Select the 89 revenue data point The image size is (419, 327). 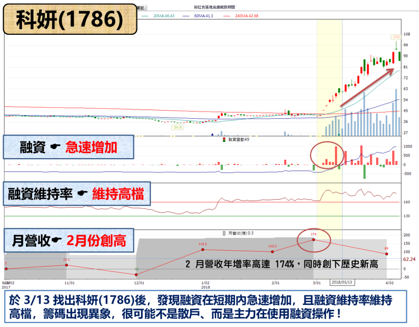tap(386, 254)
